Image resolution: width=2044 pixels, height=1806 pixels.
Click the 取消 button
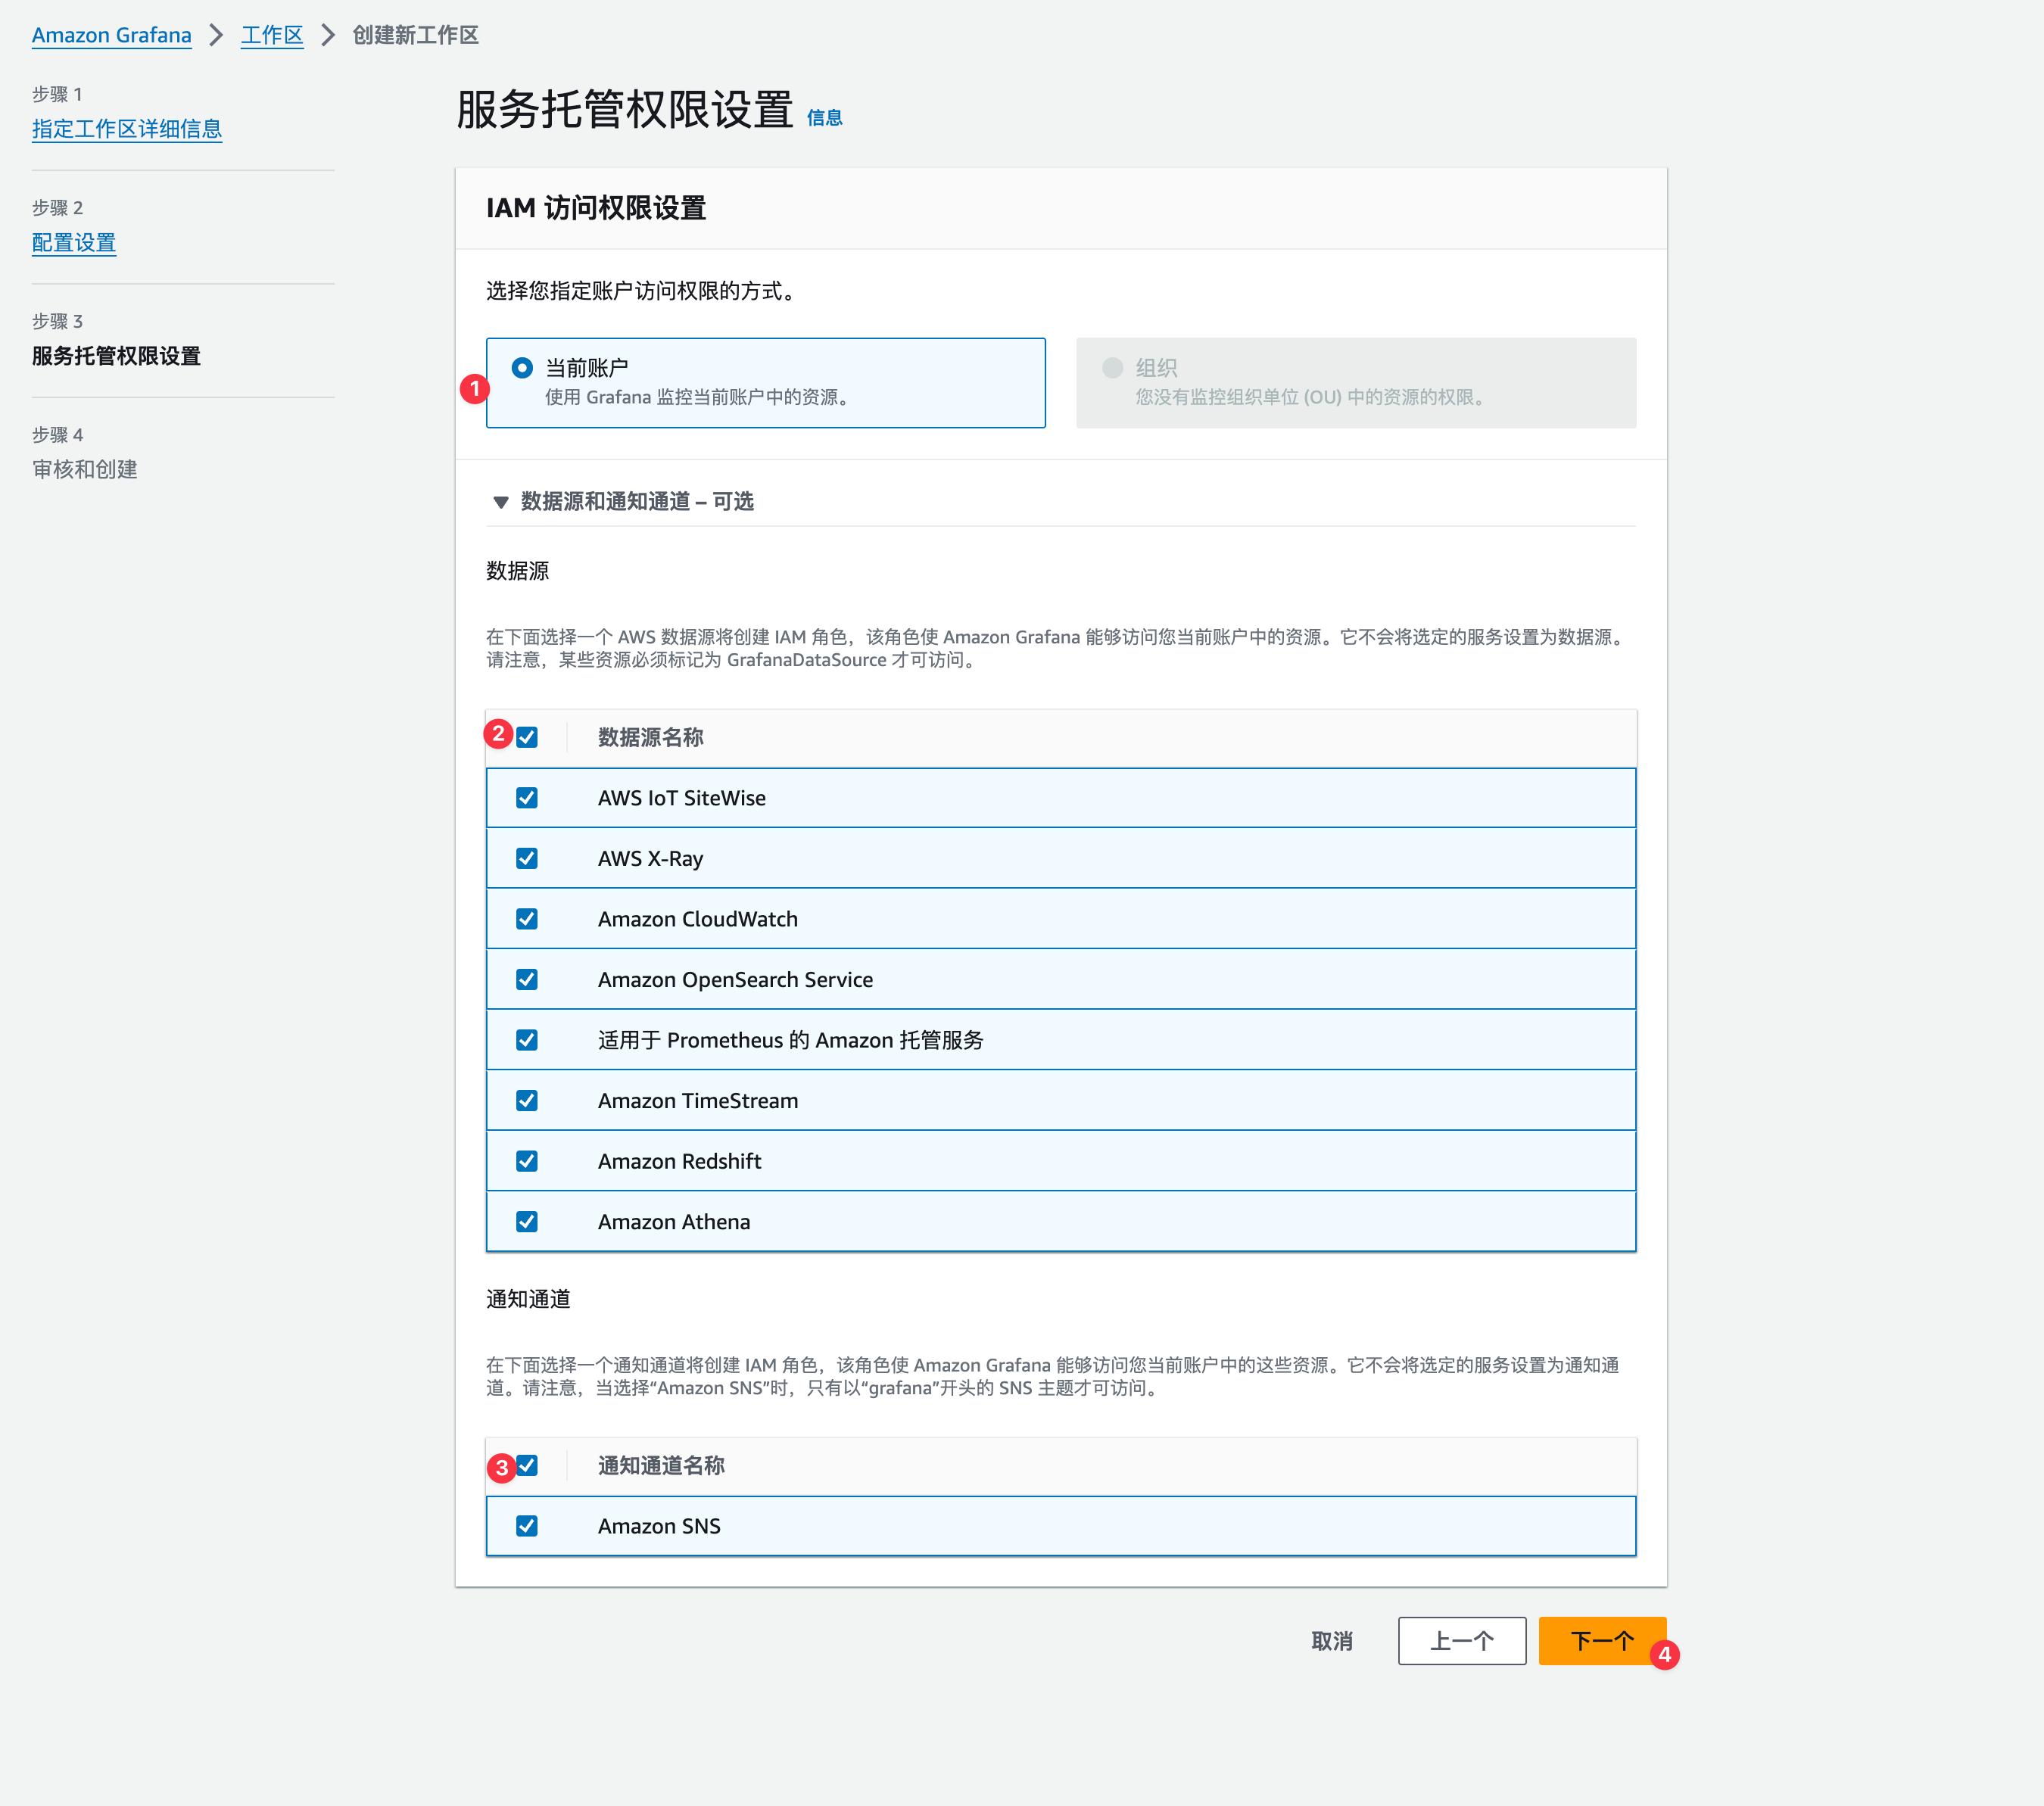coord(1331,1641)
